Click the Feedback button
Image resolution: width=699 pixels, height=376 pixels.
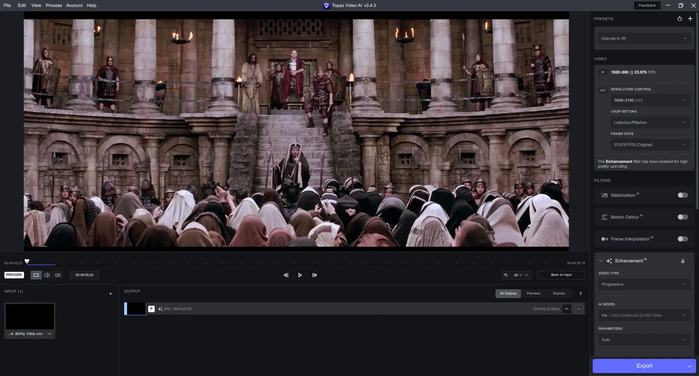pos(647,5)
